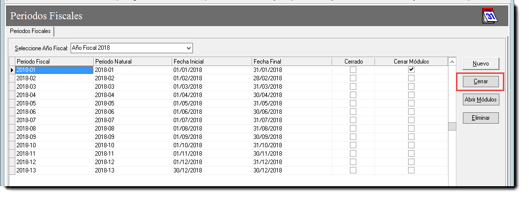Click the row selector for period 2018-12
Image resolution: width=529 pixels, height=201 pixels.
12,162
